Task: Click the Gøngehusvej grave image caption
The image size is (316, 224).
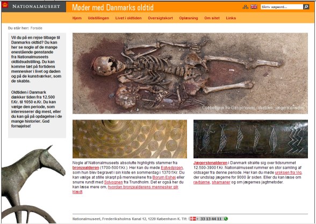Action: (253, 108)
